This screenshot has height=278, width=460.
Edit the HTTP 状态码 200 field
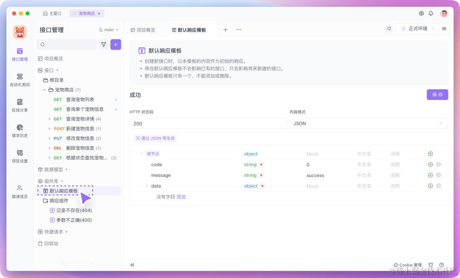(208, 124)
